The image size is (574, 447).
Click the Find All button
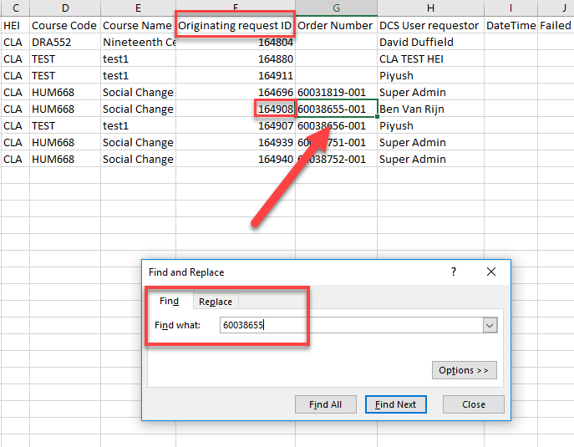(x=325, y=404)
